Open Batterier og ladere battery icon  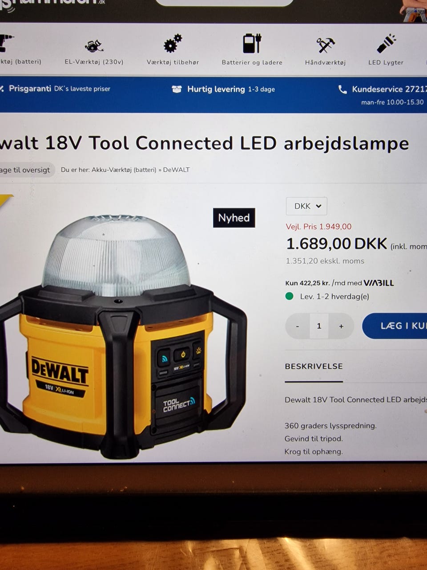pos(252,44)
